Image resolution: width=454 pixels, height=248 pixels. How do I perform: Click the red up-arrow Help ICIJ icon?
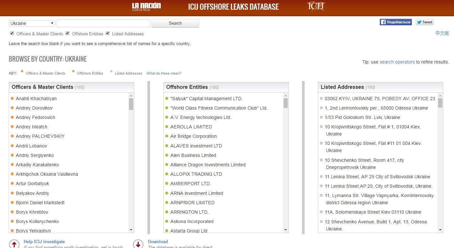coord(14,244)
